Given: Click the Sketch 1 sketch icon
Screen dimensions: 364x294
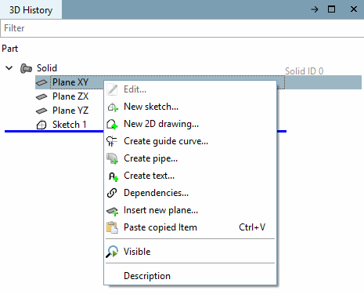Looking at the screenshot, I should click(x=41, y=125).
